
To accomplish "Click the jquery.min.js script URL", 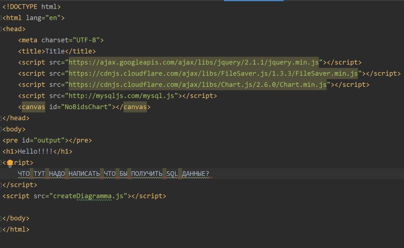I will tap(194, 62).
